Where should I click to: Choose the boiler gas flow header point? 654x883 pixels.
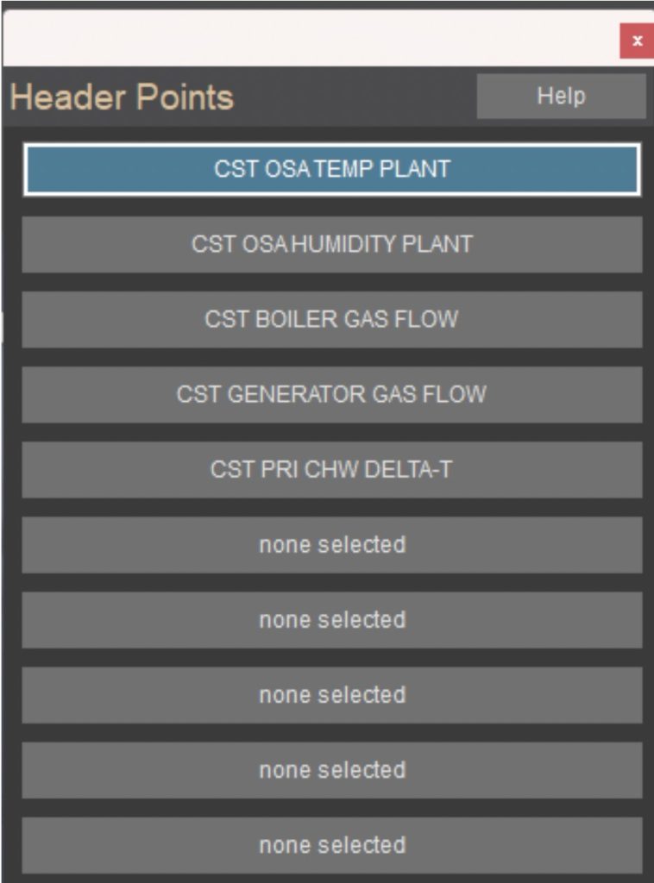331,319
